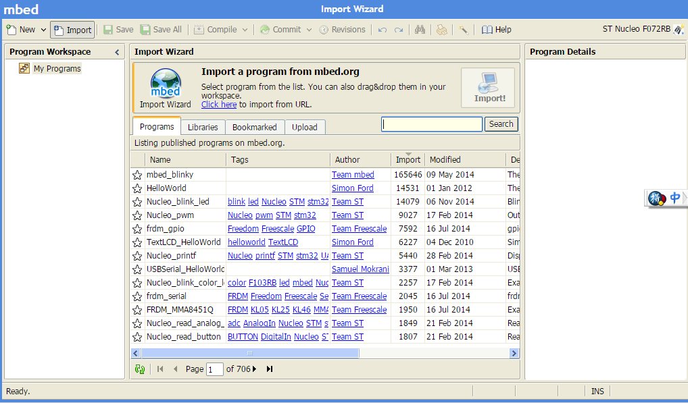Click the page number input field
The image size is (688, 403).
(214, 369)
